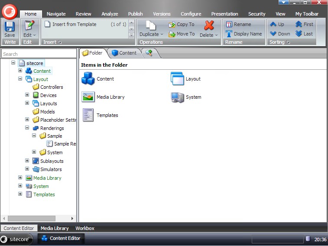Select the Sample Rendering tree item

[x=64, y=144]
